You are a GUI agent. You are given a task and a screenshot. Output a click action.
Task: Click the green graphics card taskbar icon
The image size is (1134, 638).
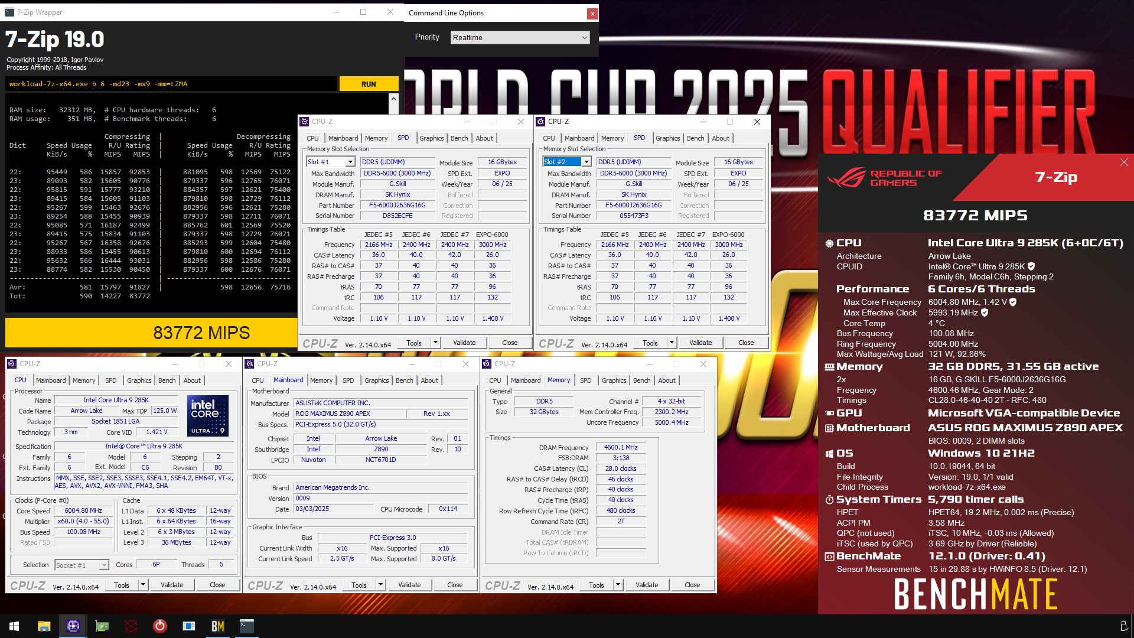pyautogui.click(x=102, y=626)
